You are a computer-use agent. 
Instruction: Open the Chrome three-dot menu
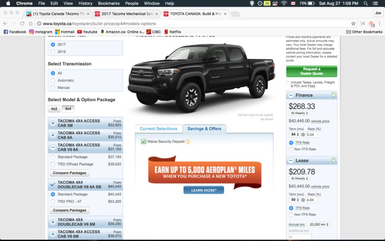coord(380,24)
